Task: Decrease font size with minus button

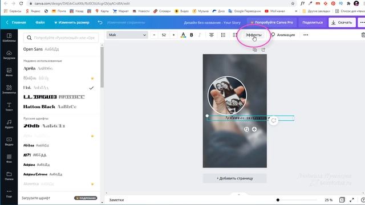Action: click(x=154, y=35)
